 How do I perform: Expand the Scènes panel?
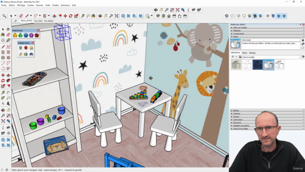(267, 117)
